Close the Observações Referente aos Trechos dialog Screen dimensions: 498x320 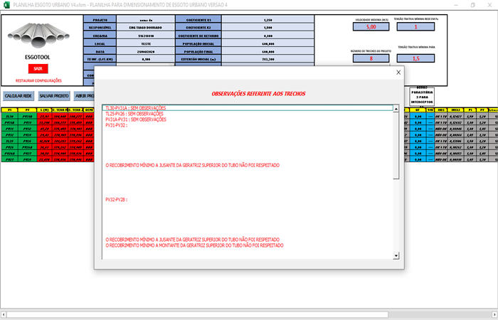[398, 73]
